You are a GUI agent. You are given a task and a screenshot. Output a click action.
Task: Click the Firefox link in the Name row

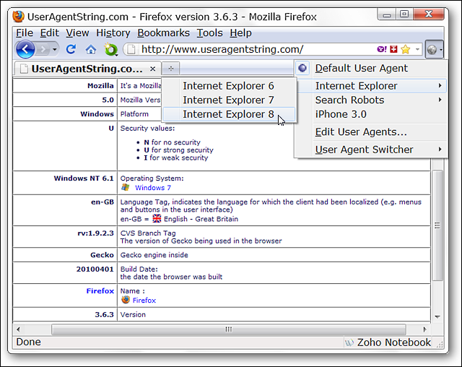pos(144,300)
